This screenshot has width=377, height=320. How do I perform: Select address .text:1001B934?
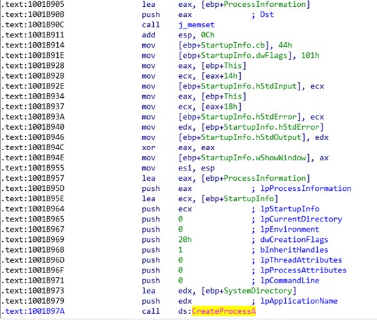tap(33, 96)
